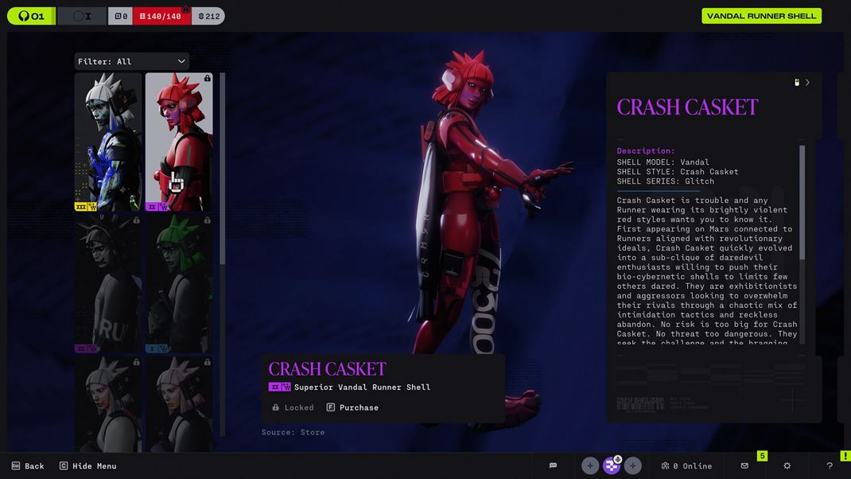The width and height of the screenshot is (851, 479).
Task: Toggle Hide Menu
Action: (87, 465)
